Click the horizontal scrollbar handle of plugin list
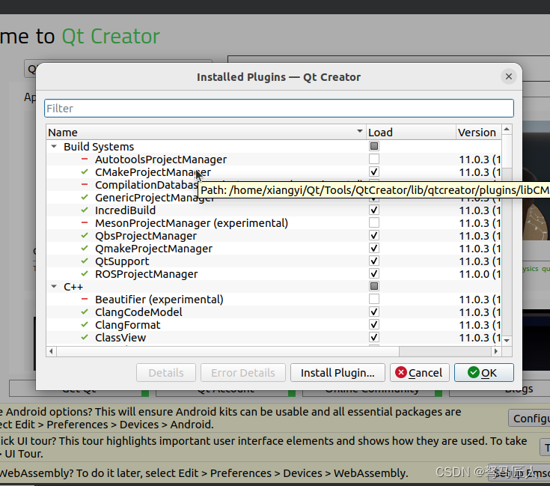This screenshot has height=486, width=550. click(x=228, y=351)
